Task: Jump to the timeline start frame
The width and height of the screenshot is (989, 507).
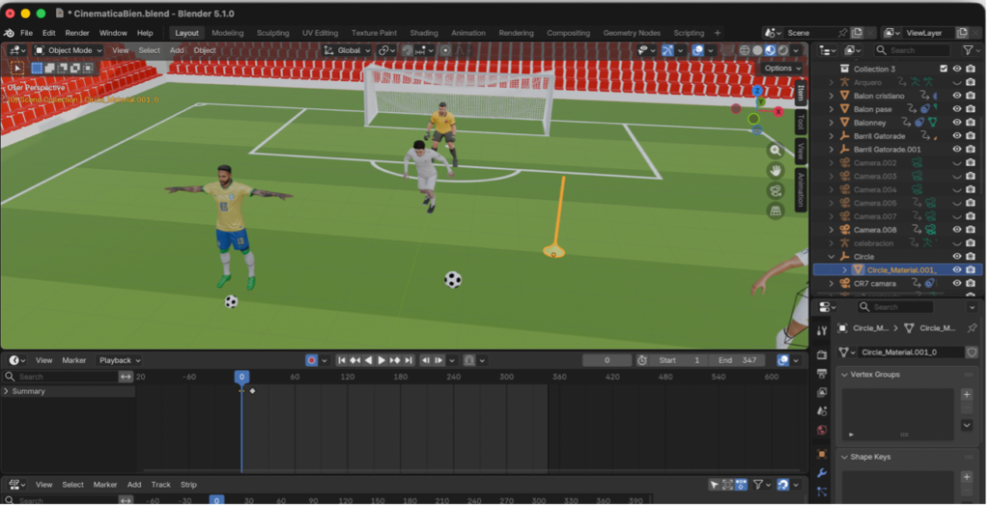Action: click(342, 361)
